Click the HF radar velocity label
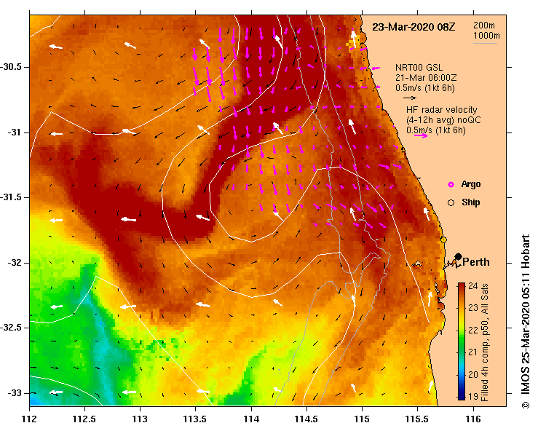This screenshot has height=431, width=538. pos(442,110)
